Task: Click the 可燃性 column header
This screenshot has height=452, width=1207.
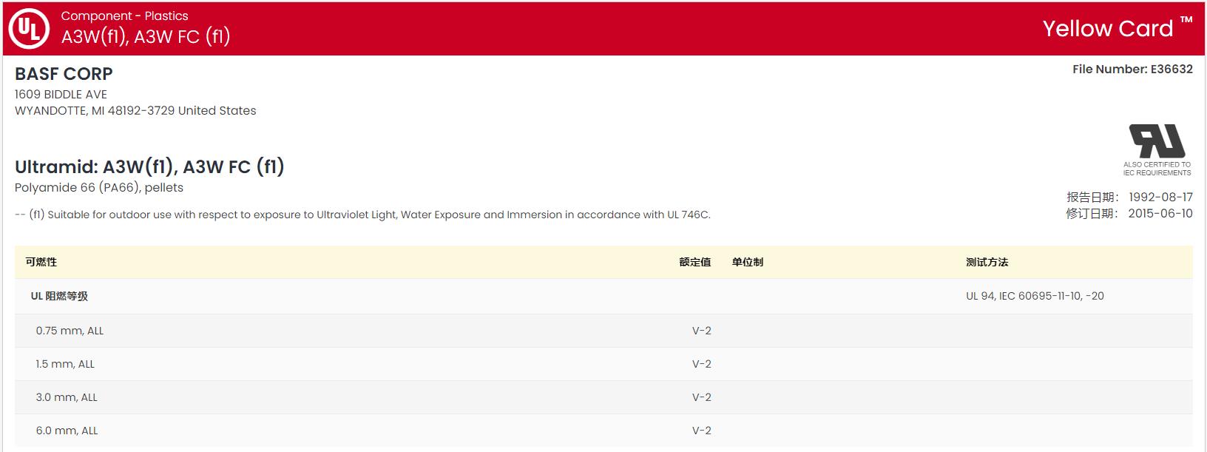Action: pyautogui.click(x=41, y=262)
